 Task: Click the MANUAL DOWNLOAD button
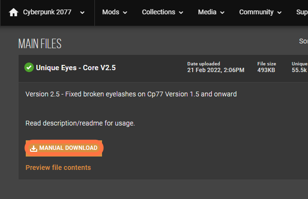pyautogui.click(x=64, y=148)
